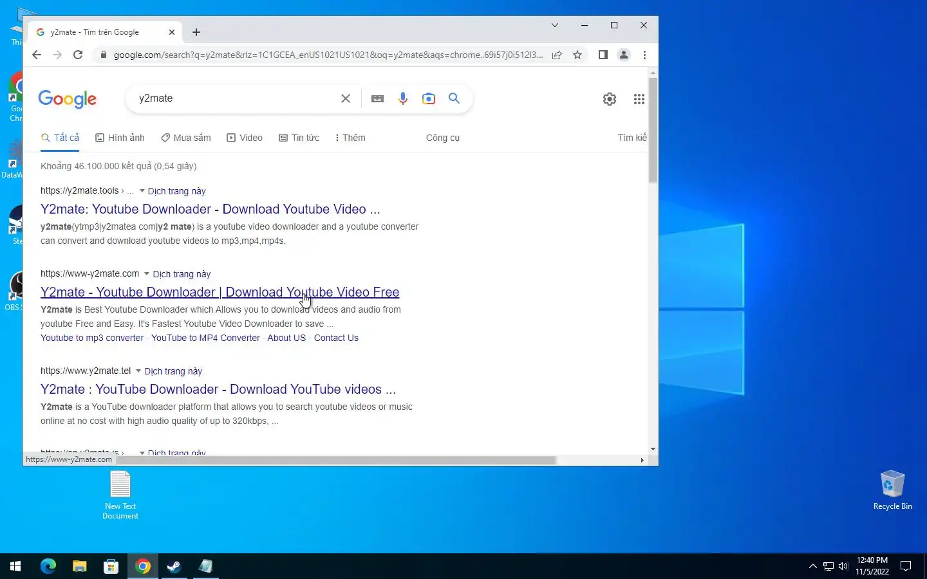927x579 pixels.
Task: Bookmark this tab with the star icon
Action: point(577,55)
